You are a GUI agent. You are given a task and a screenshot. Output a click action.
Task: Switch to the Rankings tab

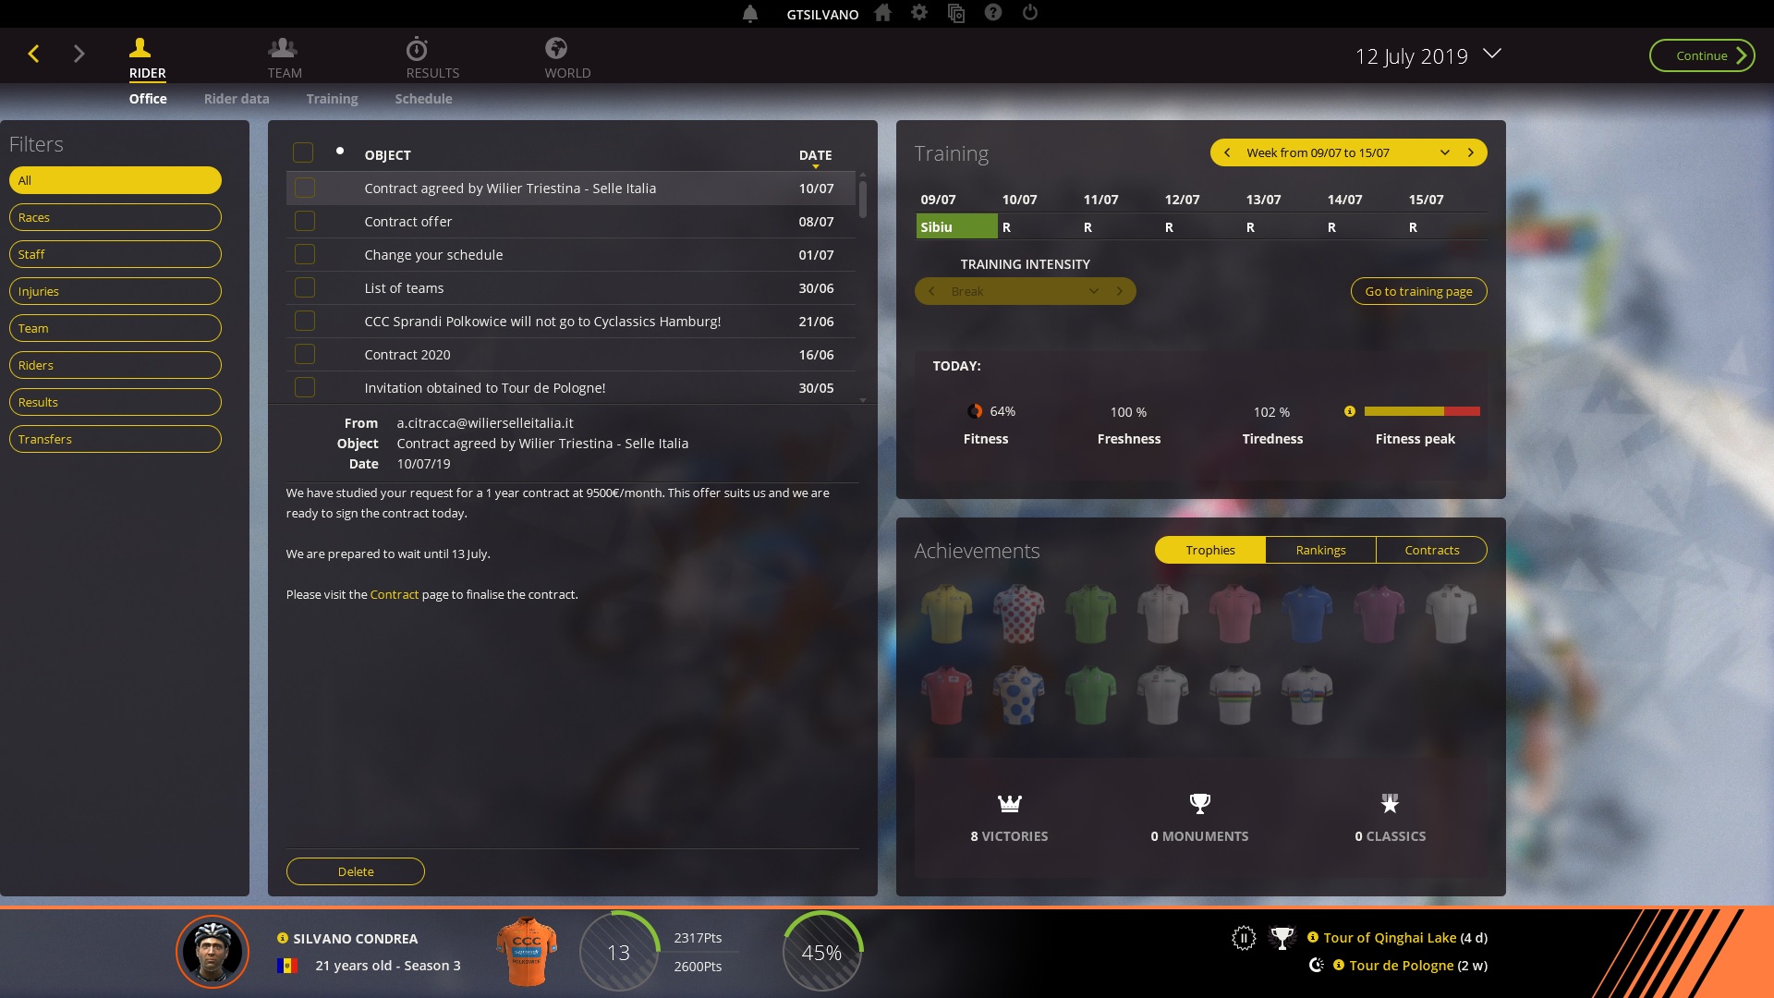[x=1320, y=551]
